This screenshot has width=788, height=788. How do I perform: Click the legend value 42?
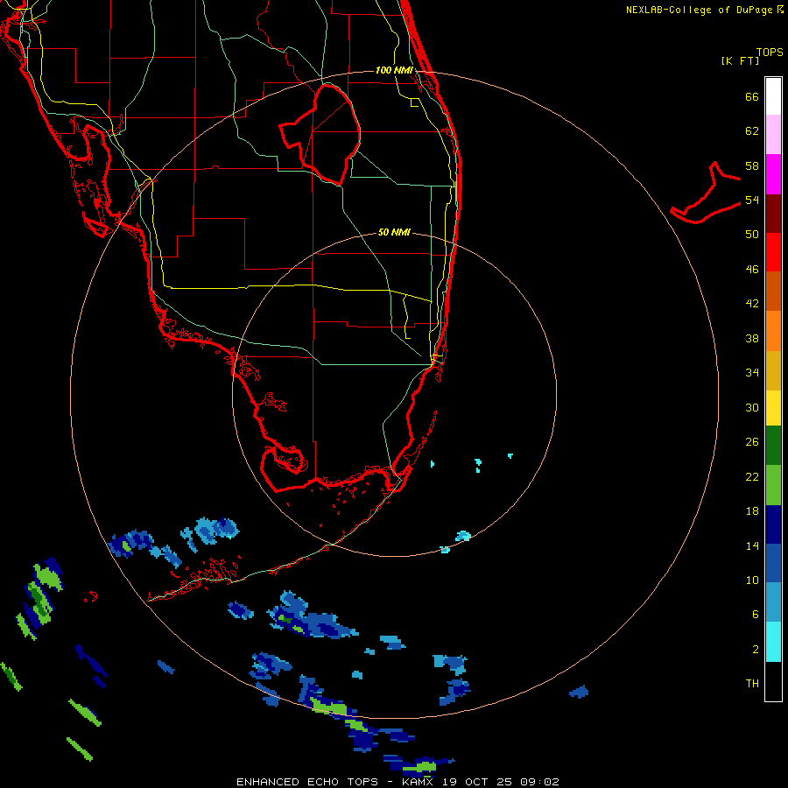[x=752, y=304]
